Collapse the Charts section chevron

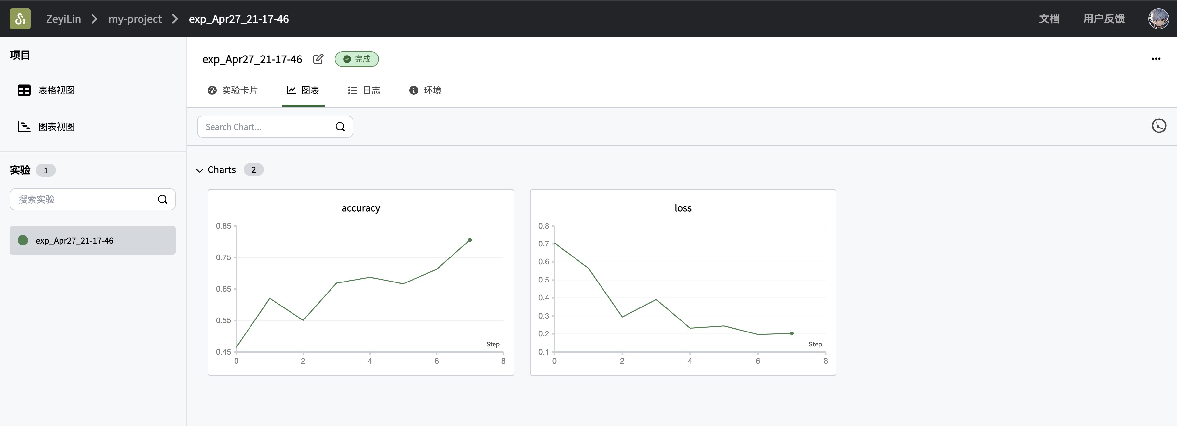200,170
